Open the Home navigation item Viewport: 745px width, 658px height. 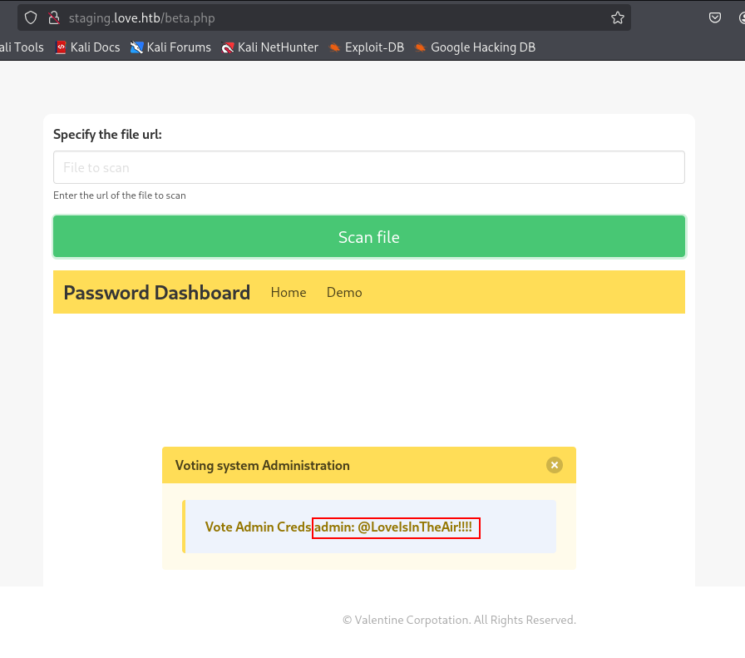click(x=289, y=292)
